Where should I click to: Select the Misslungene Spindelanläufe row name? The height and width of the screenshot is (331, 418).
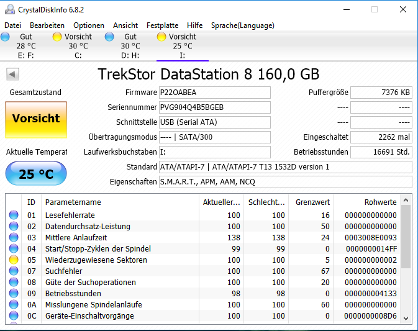click(94, 305)
